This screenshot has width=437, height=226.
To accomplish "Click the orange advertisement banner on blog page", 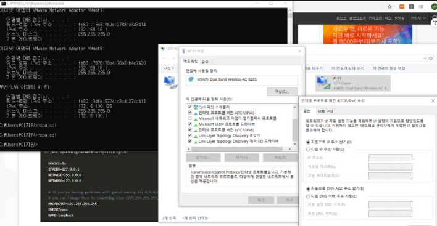I will pyautogui.click(x=367, y=34).
